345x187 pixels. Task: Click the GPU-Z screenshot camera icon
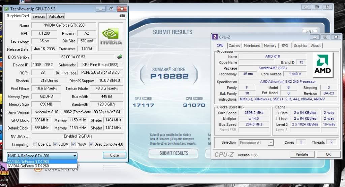[122, 16]
